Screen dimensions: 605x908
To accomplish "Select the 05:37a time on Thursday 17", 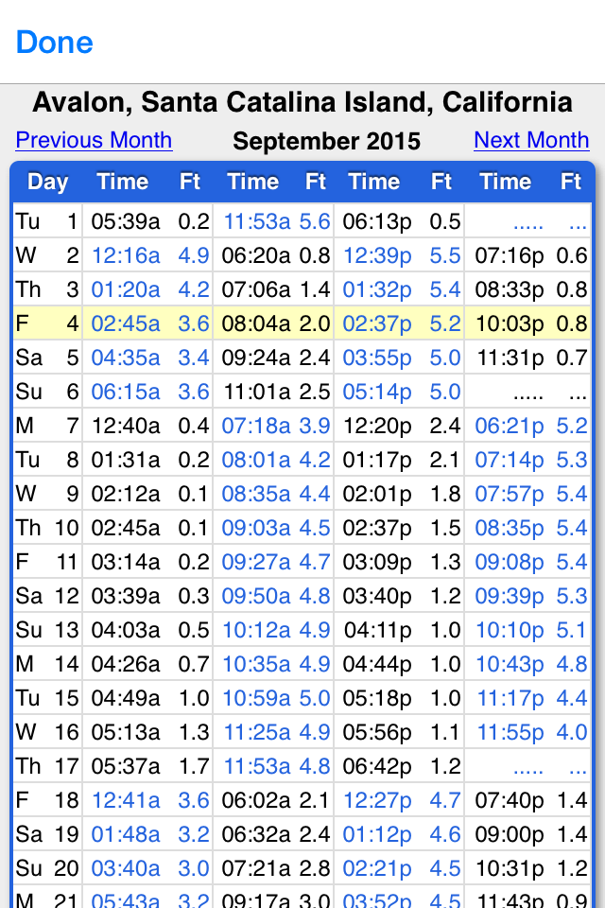I will [x=126, y=767].
